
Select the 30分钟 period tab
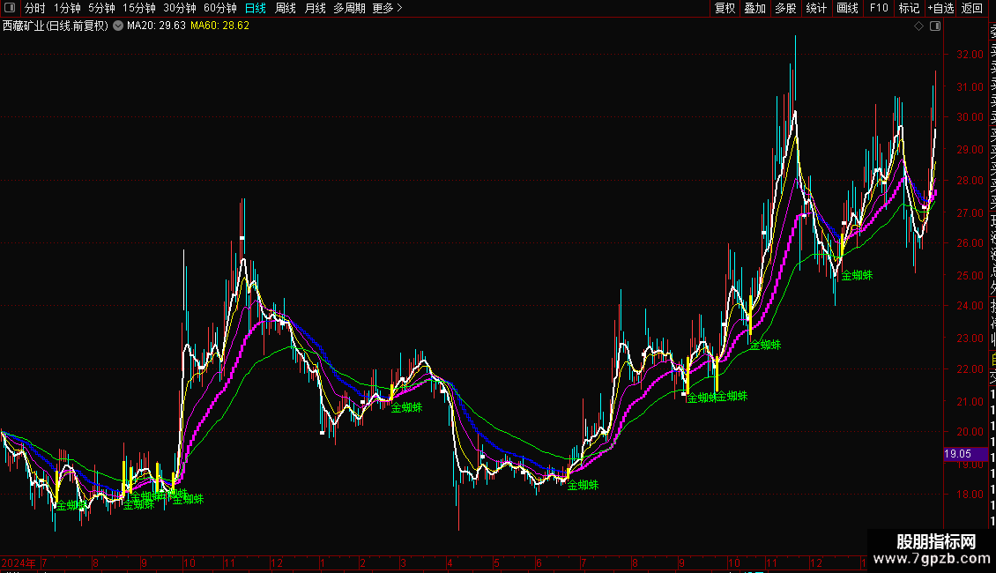[180, 8]
